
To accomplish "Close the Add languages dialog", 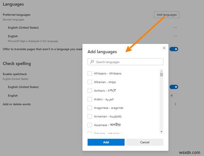I will [164, 48].
